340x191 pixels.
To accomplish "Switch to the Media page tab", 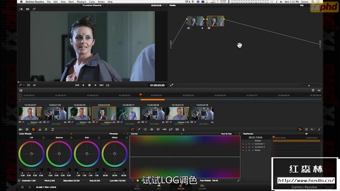I will (137, 187).
